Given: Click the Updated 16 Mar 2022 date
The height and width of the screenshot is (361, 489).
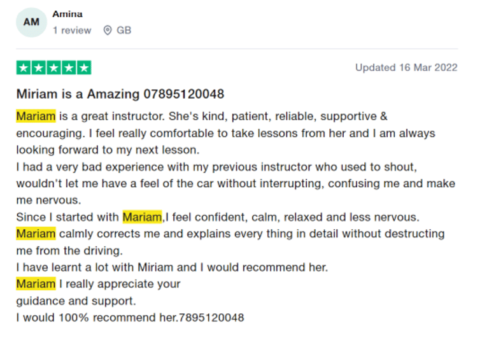Looking at the screenshot, I should point(406,67).
